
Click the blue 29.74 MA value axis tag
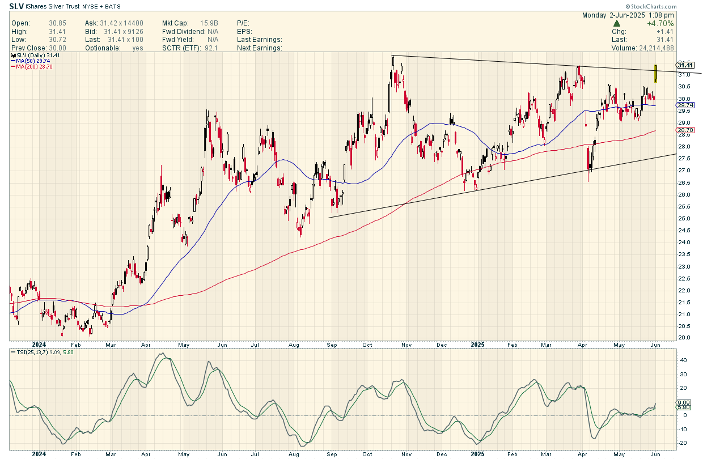685,105
